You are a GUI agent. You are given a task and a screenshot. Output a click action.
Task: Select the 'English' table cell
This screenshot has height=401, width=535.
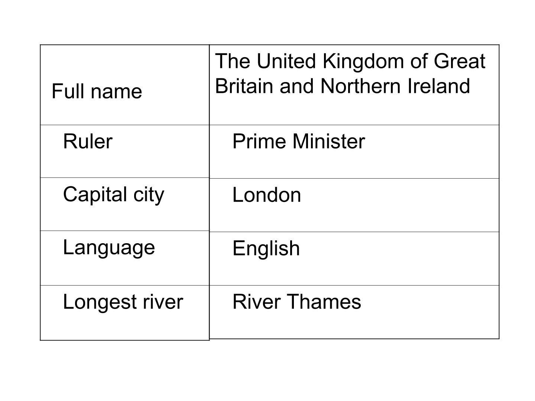(x=354, y=258)
